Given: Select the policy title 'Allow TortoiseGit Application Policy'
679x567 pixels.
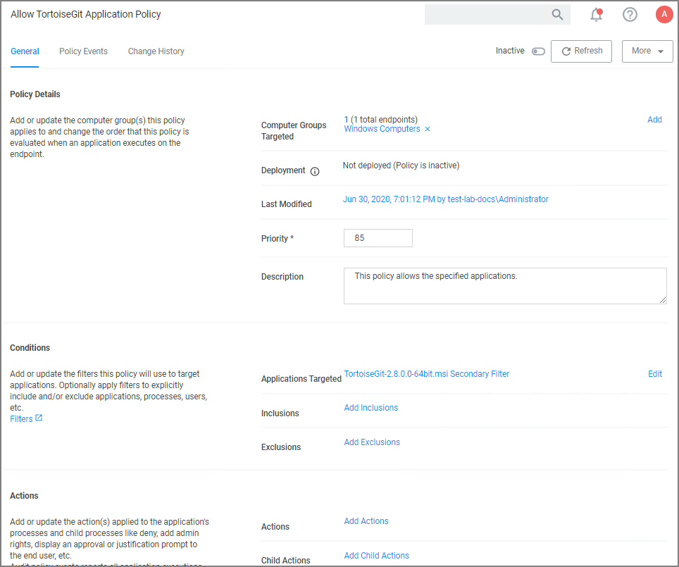Looking at the screenshot, I should tap(86, 14).
